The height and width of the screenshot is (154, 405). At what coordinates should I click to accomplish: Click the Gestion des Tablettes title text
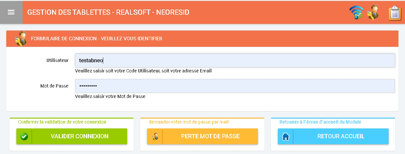108,12
